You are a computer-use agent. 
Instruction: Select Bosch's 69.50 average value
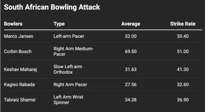131,52
